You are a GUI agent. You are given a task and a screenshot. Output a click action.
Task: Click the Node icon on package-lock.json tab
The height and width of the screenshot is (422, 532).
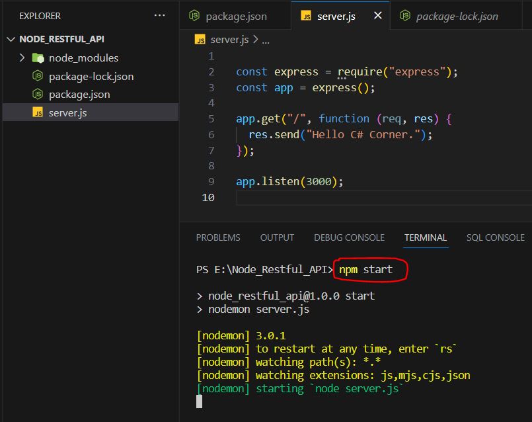click(404, 16)
